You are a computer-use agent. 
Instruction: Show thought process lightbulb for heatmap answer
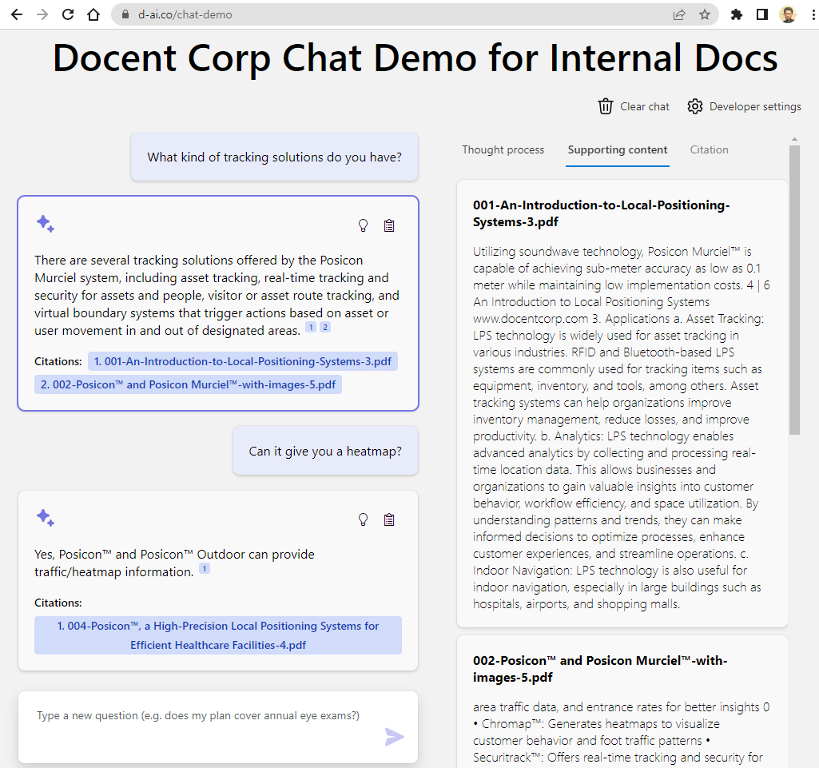click(363, 519)
